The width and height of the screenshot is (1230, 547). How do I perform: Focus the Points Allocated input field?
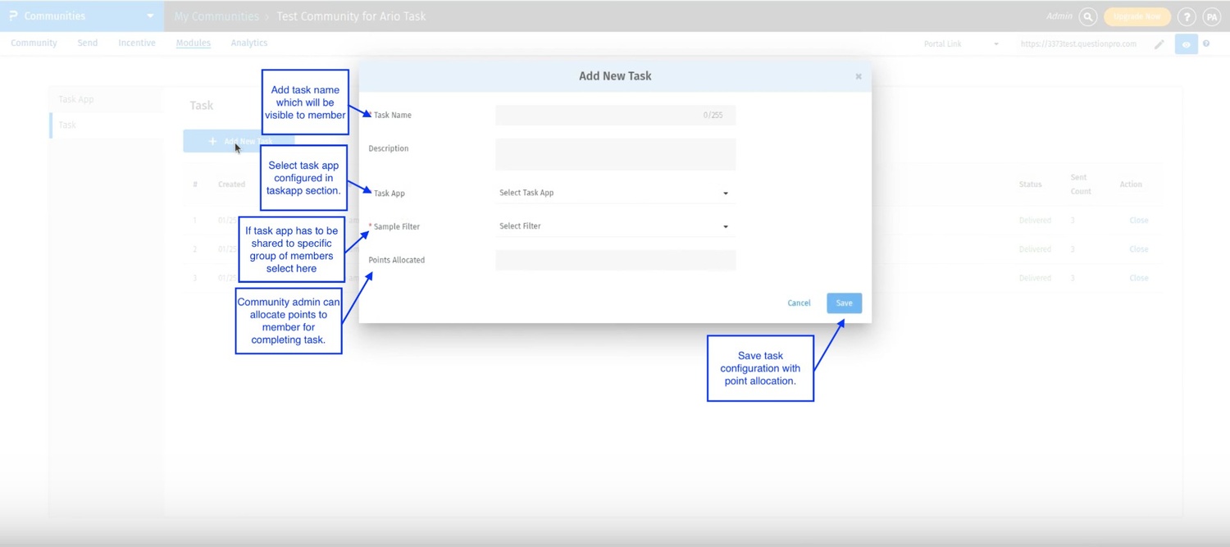tap(615, 260)
